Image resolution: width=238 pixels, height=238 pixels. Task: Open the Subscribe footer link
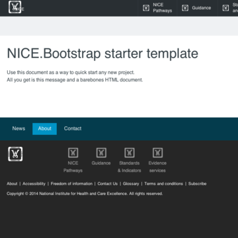(197, 184)
